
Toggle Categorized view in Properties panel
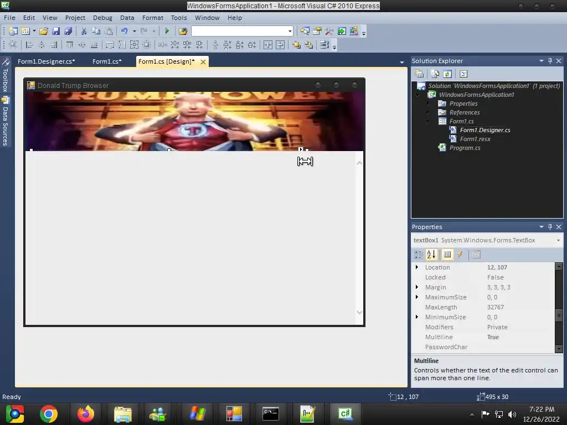click(419, 255)
